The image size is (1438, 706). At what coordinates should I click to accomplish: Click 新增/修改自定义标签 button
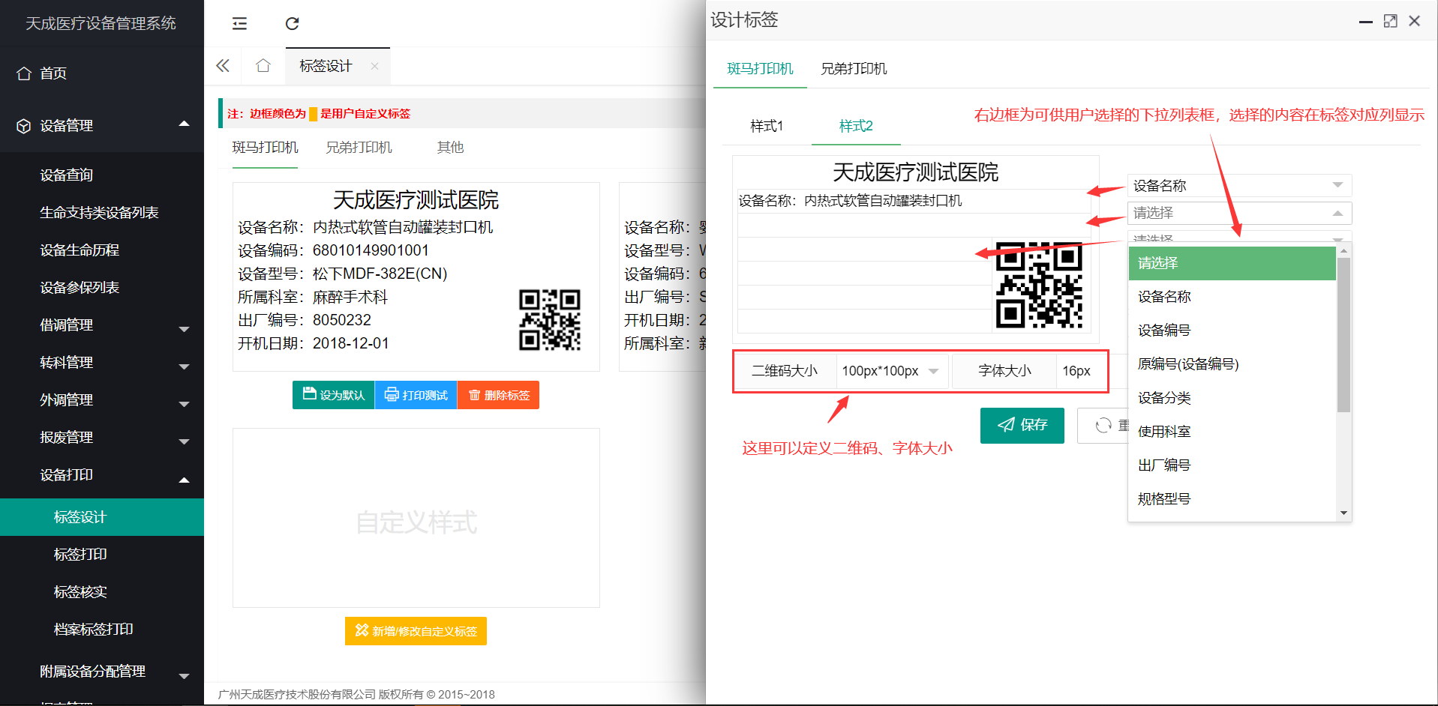pos(416,631)
